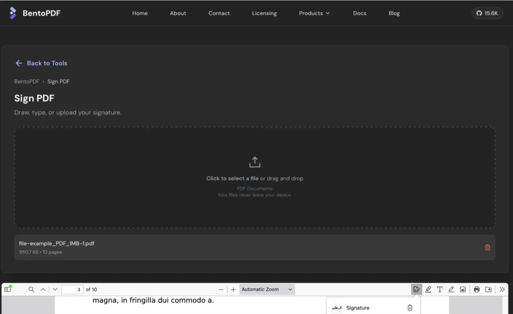Delete file-example_PDF_1MB-1.pdf with the red trash icon
The width and height of the screenshot is (513, 314).
coord(487,247)
